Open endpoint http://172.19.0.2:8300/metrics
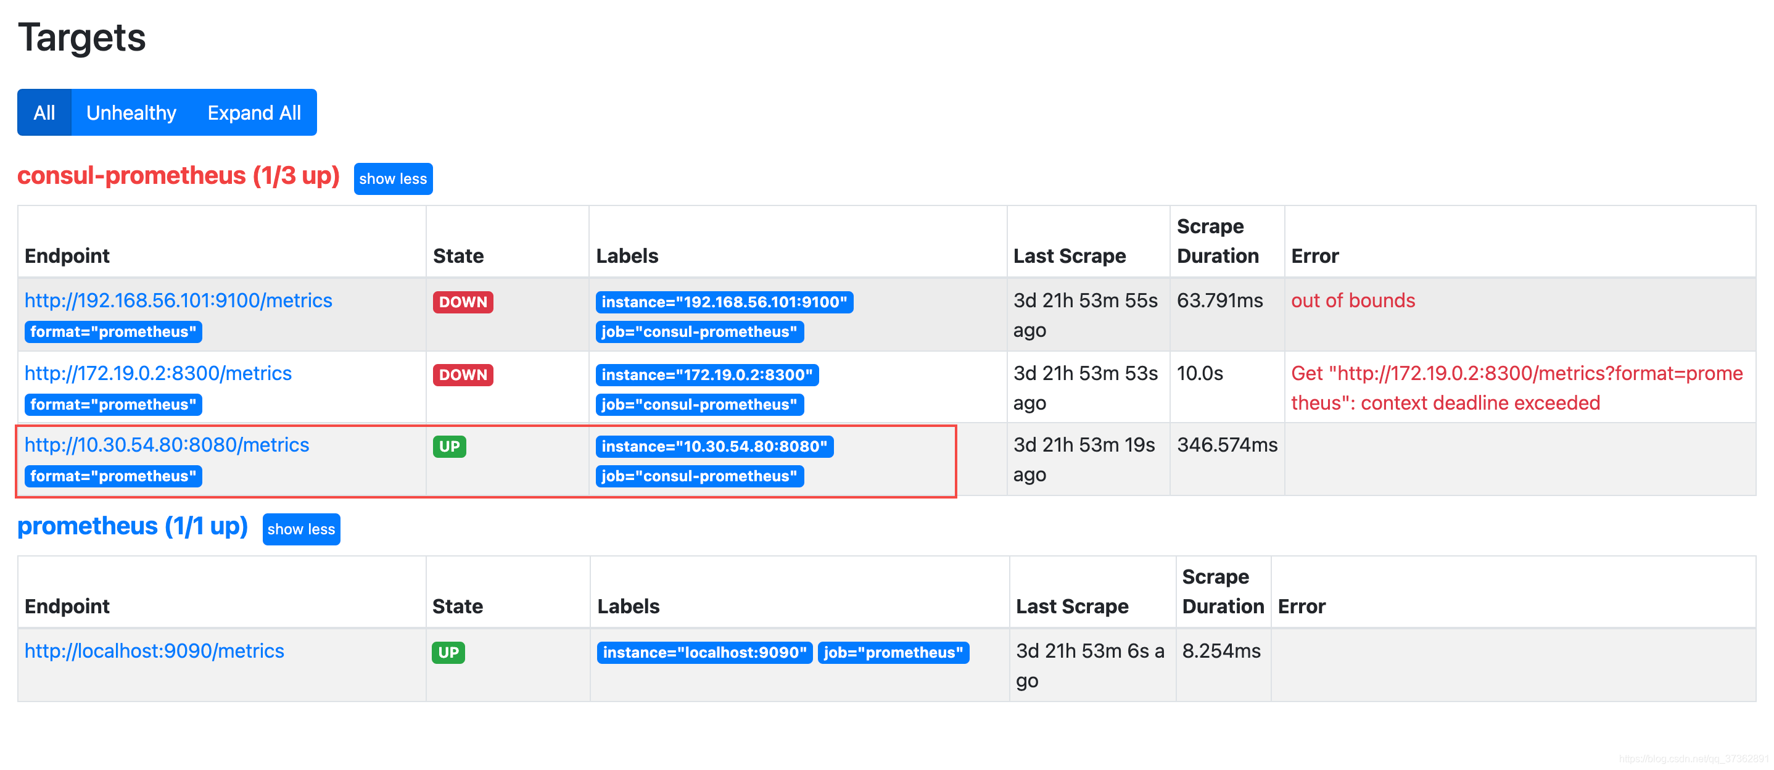 point(158,373)
